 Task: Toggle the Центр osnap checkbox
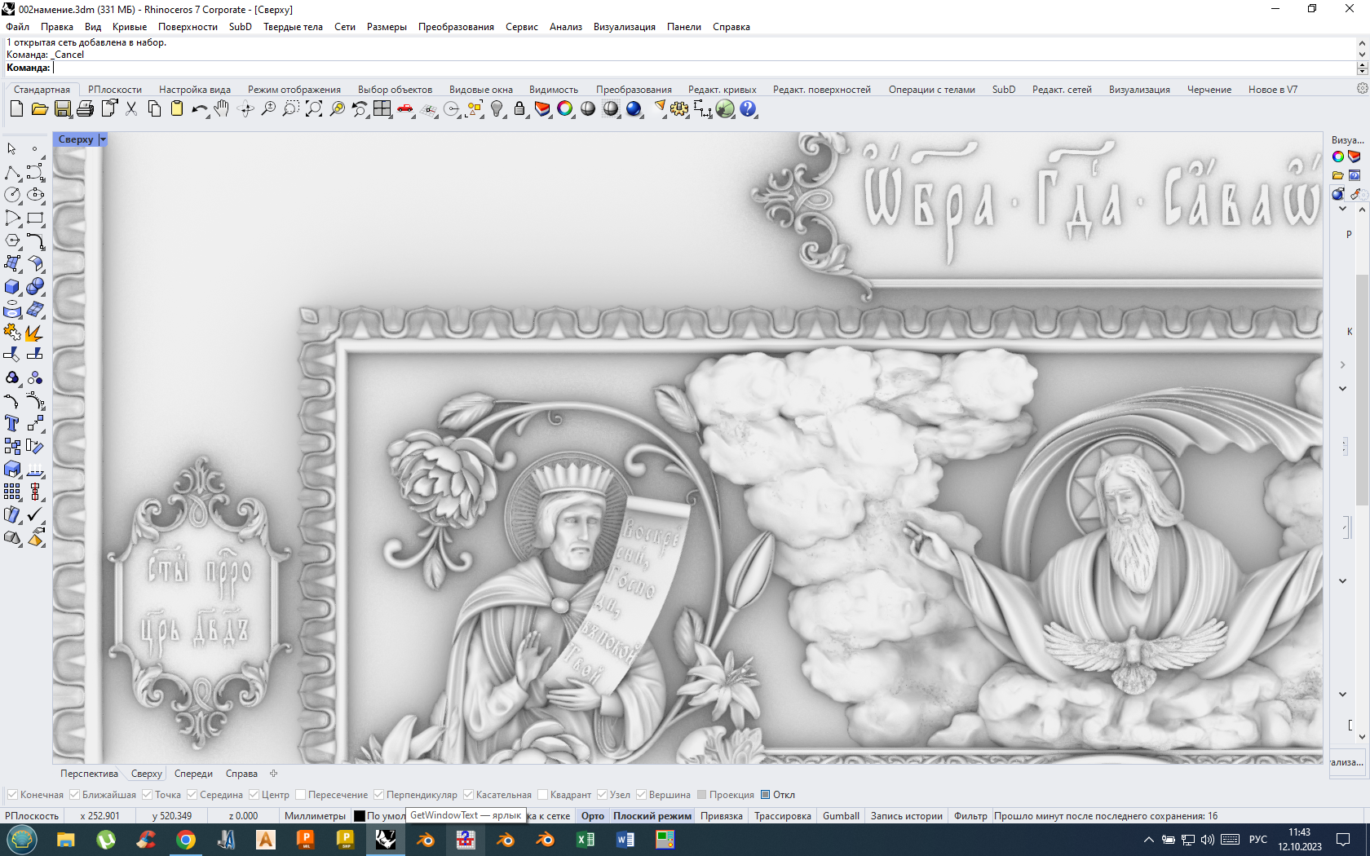pos(254,794)
